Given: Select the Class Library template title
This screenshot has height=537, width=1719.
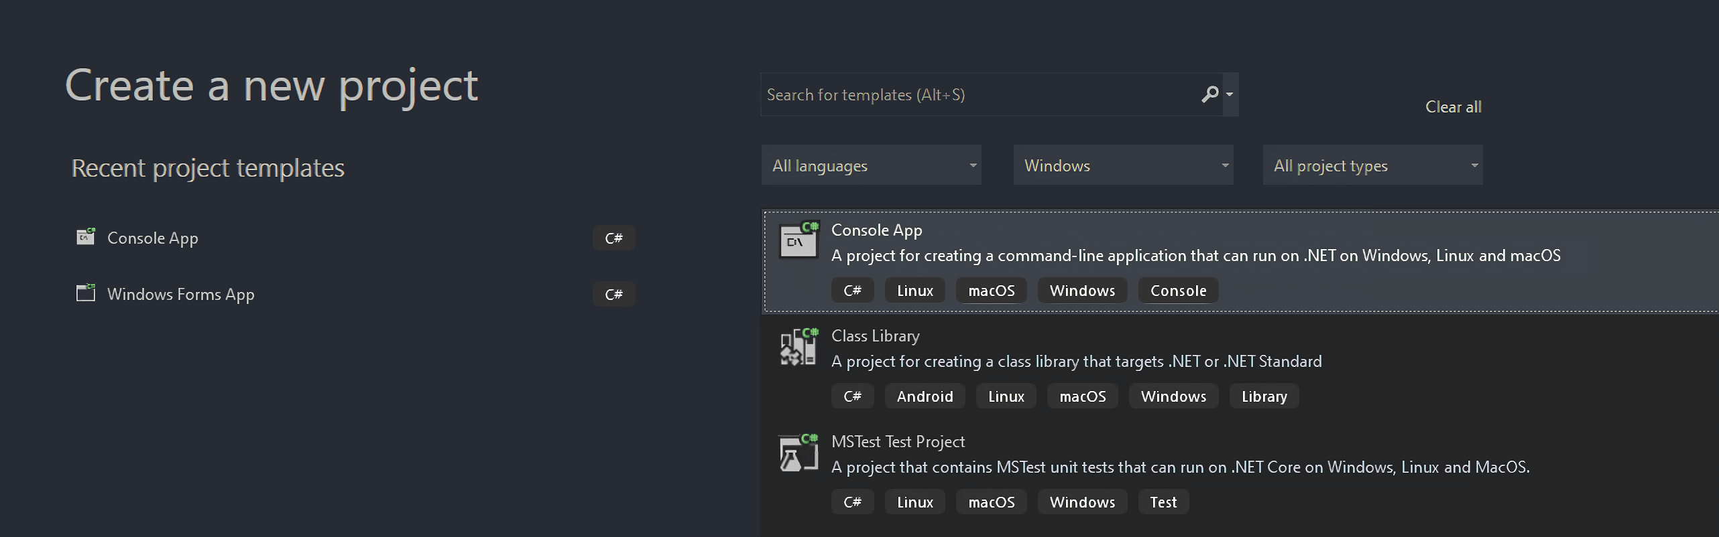Looking at the screenshot, I should click(x=875, y=335).
